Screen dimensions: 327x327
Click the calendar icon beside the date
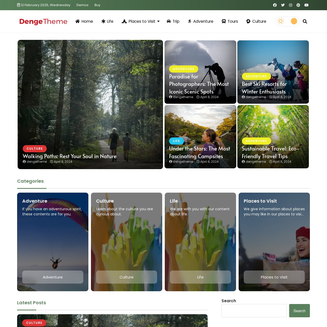tap(19, 5)
